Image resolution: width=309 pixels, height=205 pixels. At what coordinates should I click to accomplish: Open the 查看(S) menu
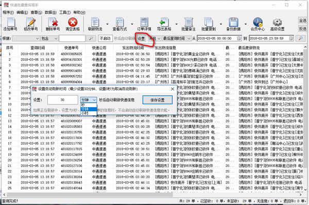[36, 12]
